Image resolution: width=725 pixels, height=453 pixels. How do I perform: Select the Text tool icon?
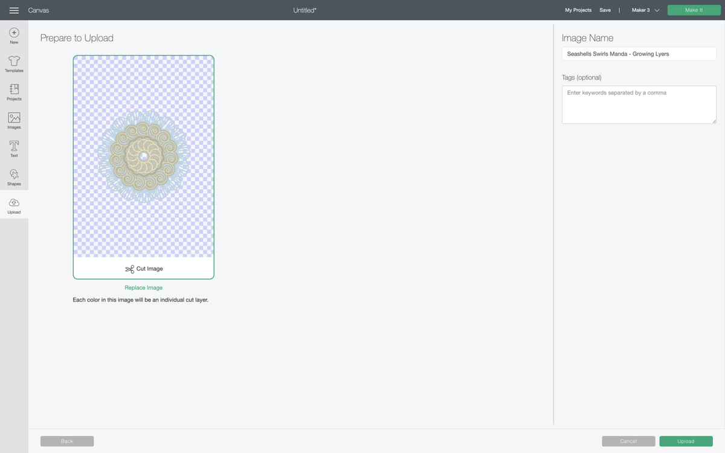[x=14, y=146]
